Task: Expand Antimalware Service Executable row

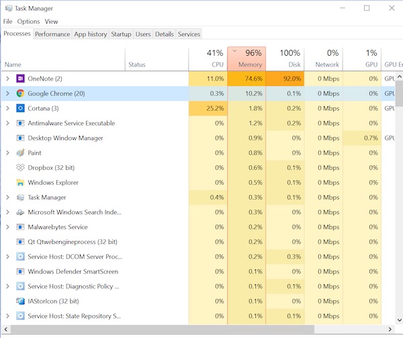Action: click(7, 123)
